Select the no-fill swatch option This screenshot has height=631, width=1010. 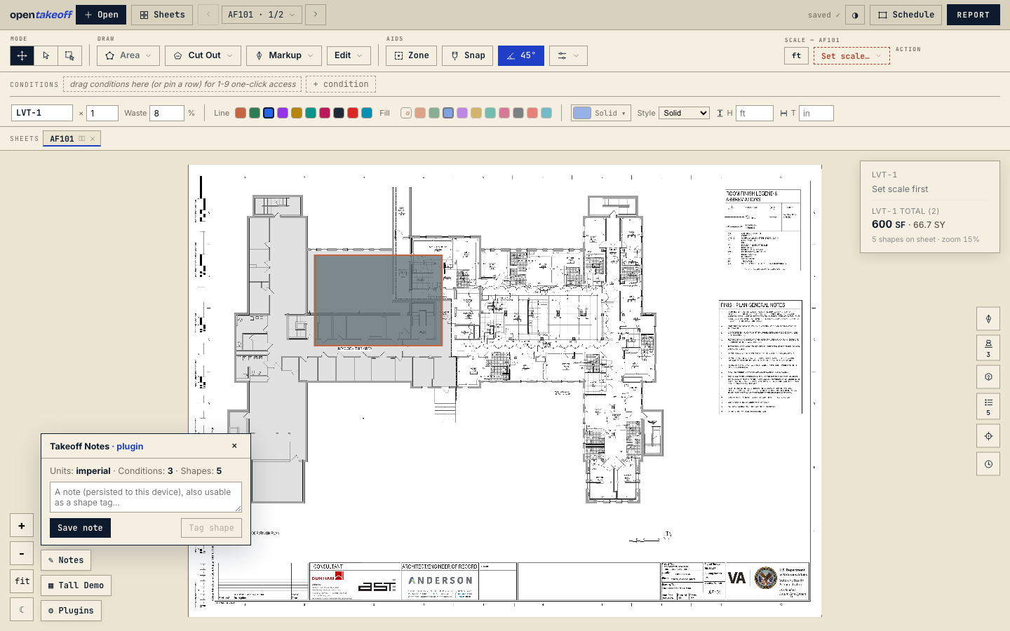(406, 113)
